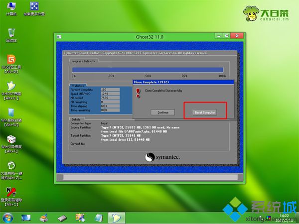Click the desktop monitor taskbar icon
299x224 pixels.
(x=26, y=218)
